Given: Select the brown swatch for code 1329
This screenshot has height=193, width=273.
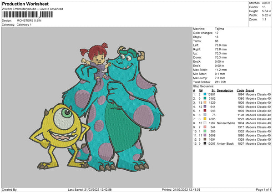Looking at the screenshot, I should [205, 139].
